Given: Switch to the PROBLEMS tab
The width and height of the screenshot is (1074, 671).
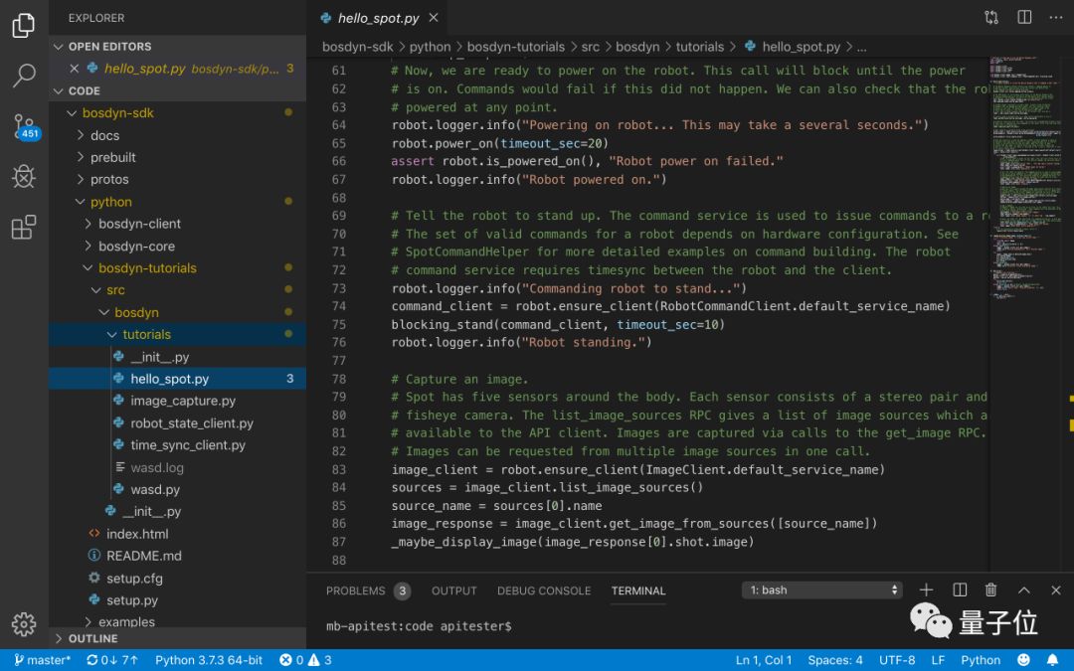Looking at the screenshot, I should pyautogui.click(x=356, y=590).
